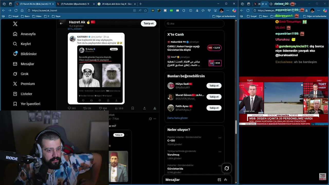Viewport: 329px width, 185px height.
Task: View analytics showing 29 B views
Action: [119, 108]
